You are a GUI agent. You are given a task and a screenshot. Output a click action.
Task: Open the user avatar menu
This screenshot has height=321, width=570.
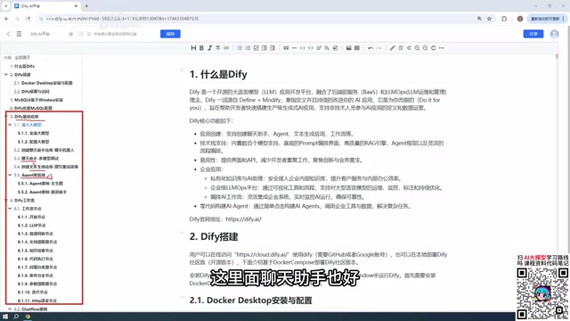554,34
